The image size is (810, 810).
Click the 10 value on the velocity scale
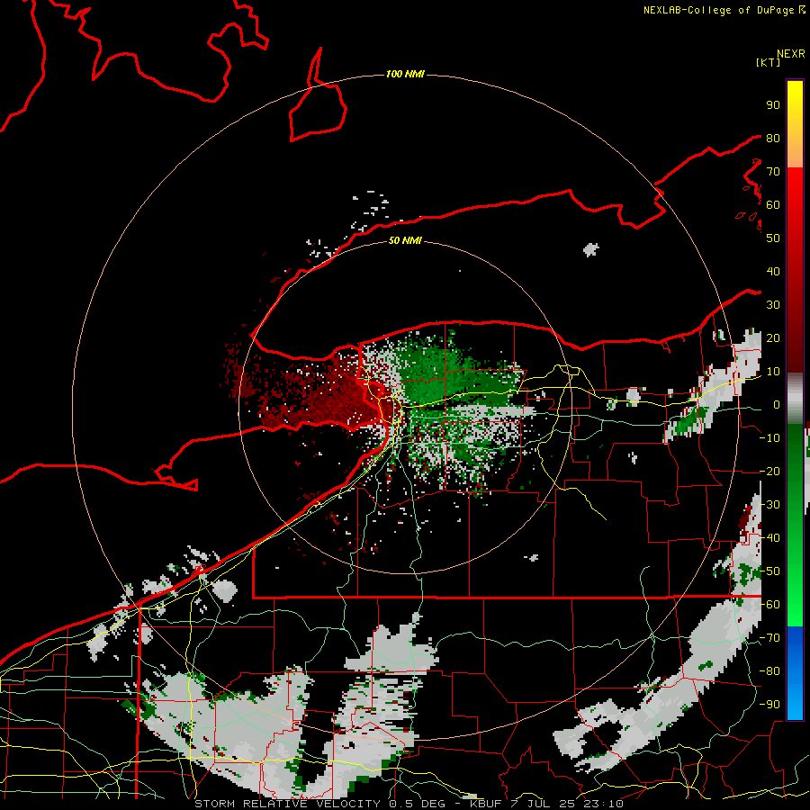tap(773, 372)
